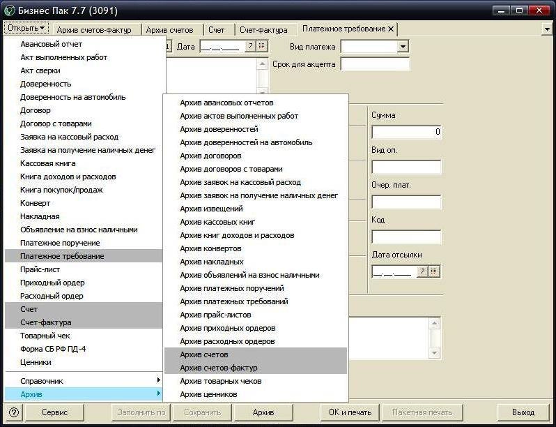Click the Архив button in bottom bar
This screenshot has width=556, height=427.
click(263, 412)
